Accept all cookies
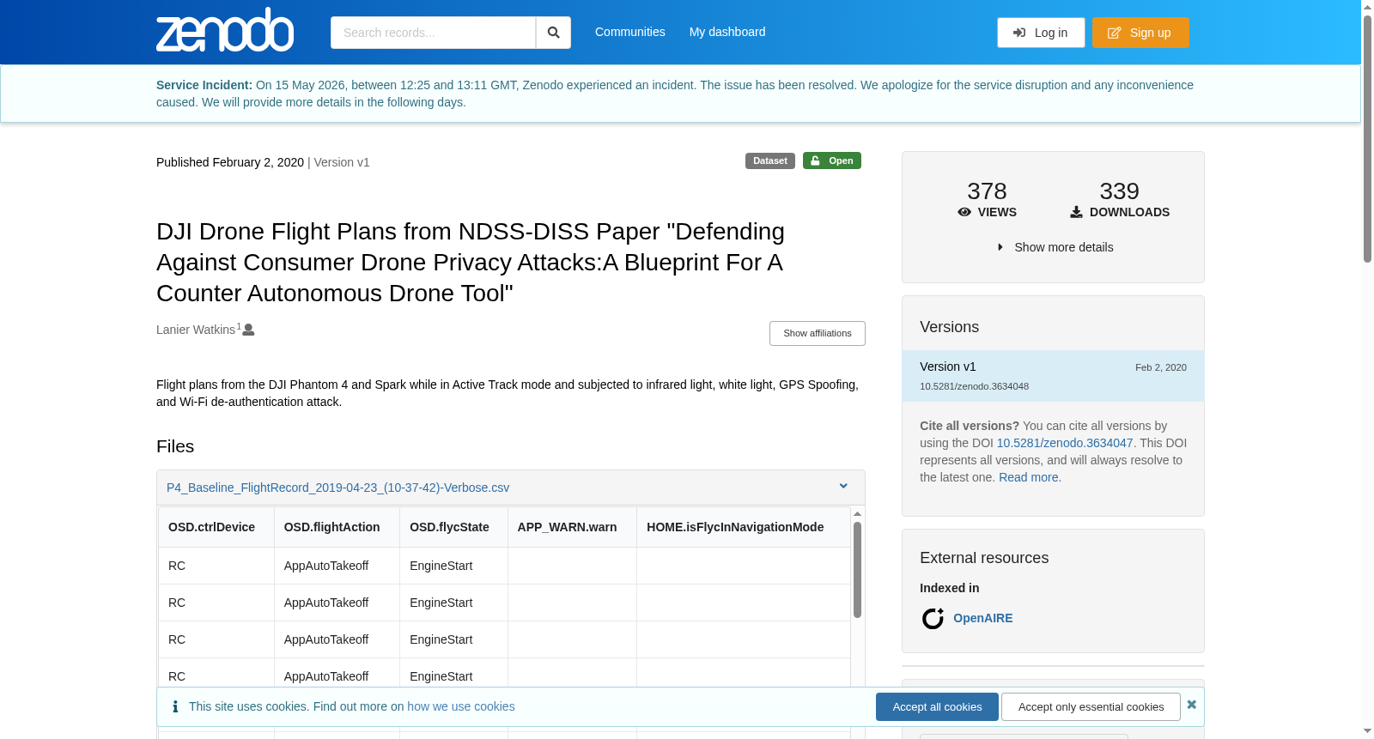 click(937, 706)
